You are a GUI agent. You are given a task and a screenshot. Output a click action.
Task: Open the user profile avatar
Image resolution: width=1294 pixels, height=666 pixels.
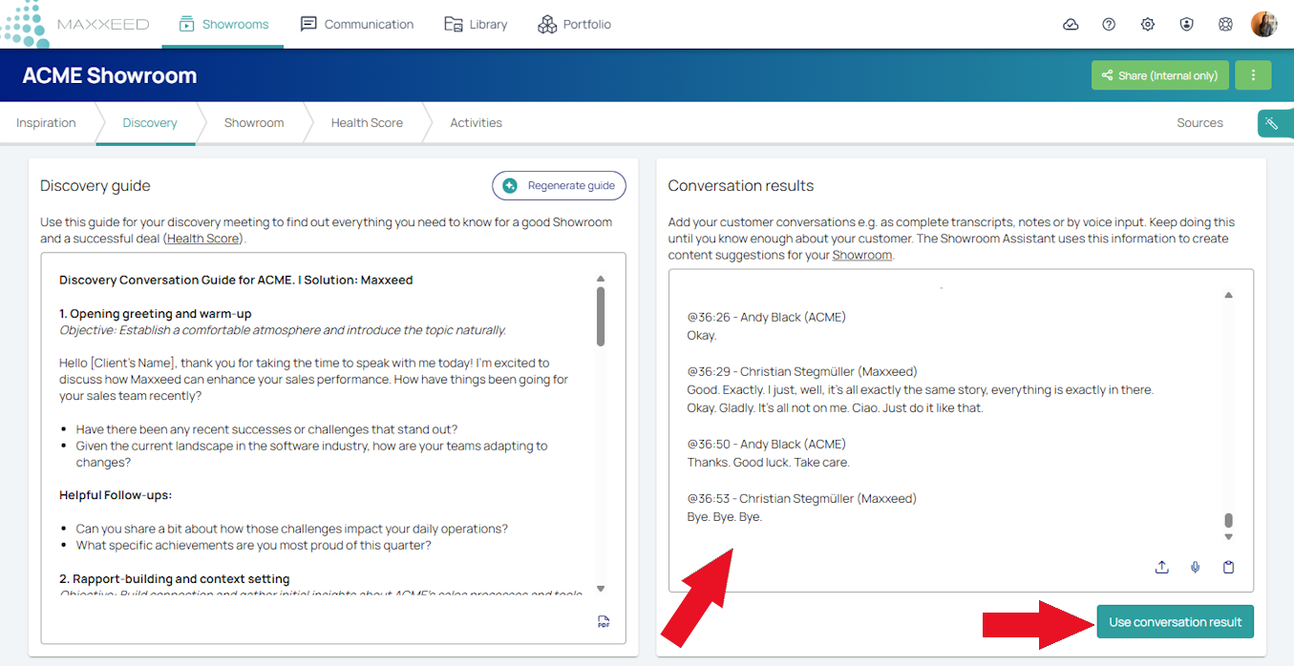point(1264,24)
